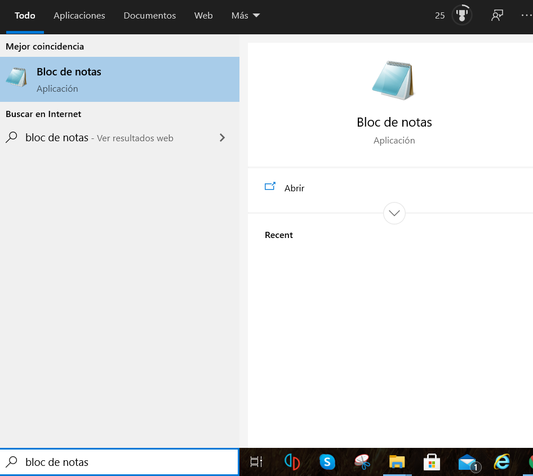Viewport: 533px width, 476px height.
Task: Select the Web search tab
Action: coord(203,16)
